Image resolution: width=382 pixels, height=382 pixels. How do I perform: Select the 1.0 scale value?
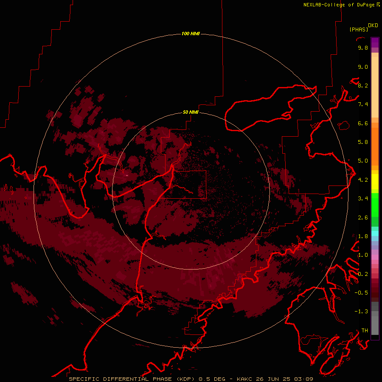pos(363,255)
